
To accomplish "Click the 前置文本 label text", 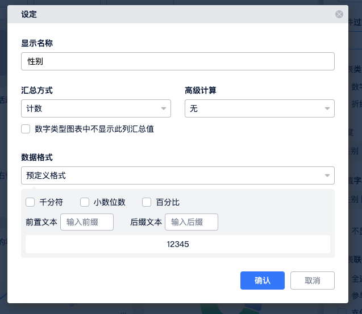I will point(41,222).
